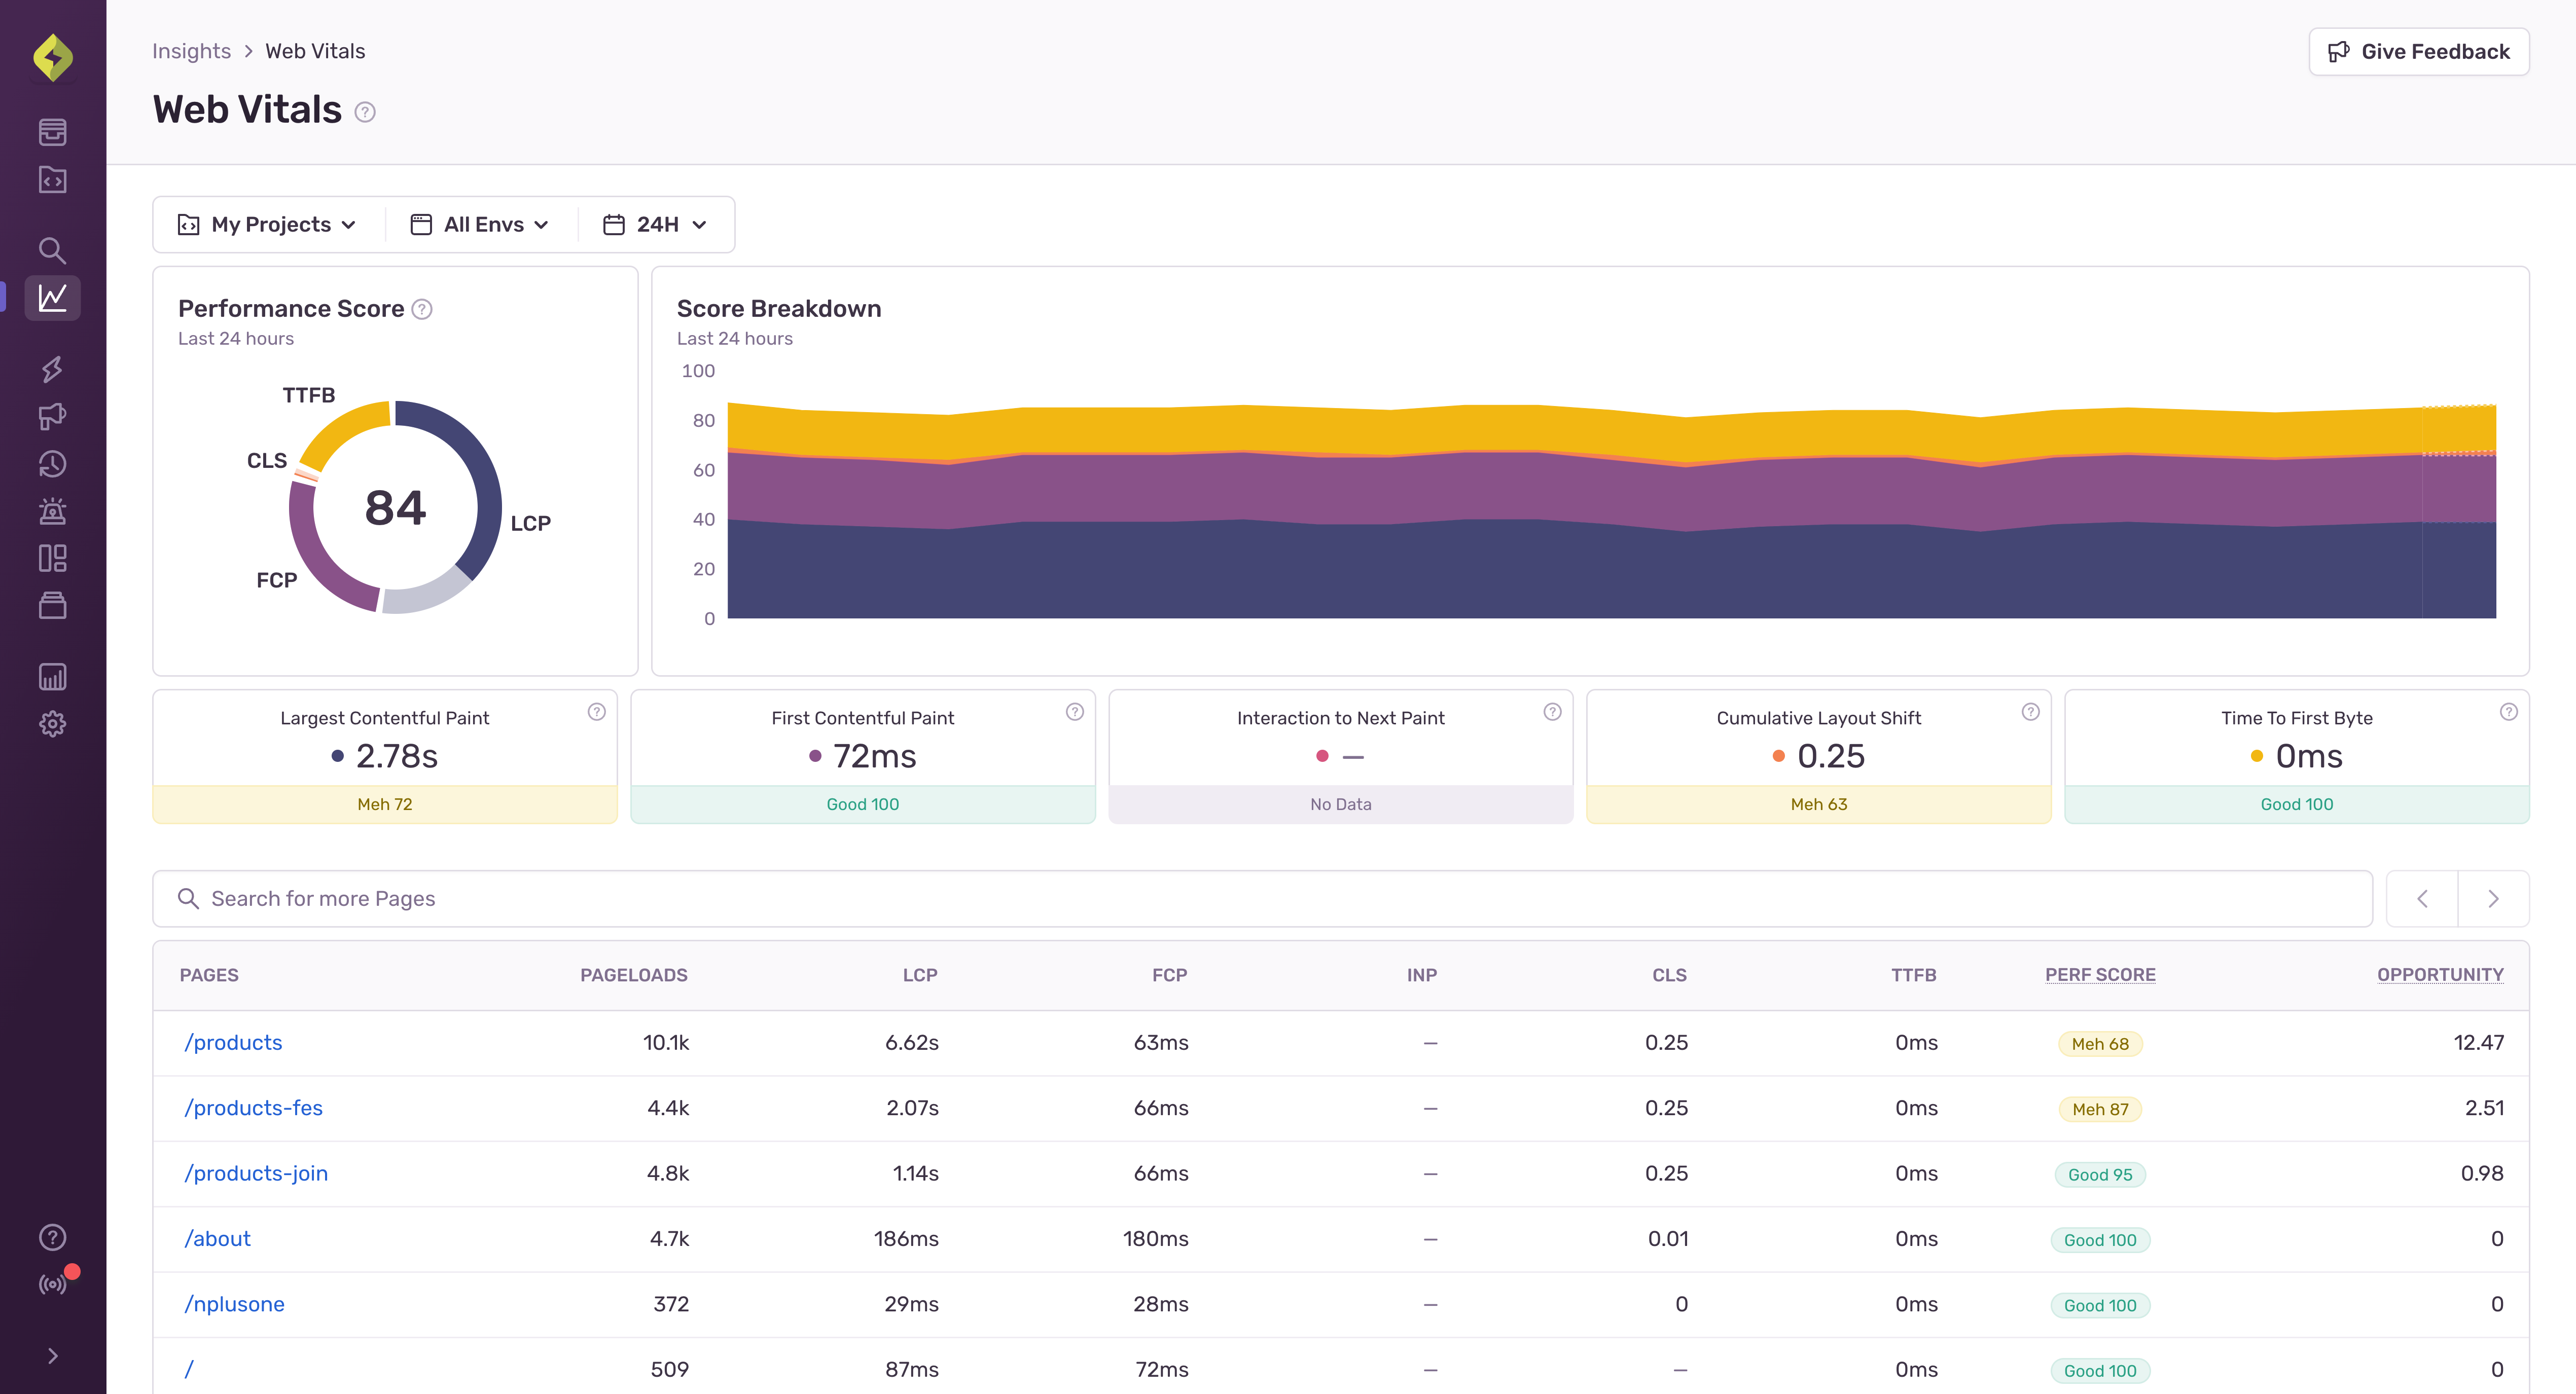This screenshot has width=2576, height=1394.
Task: Click the Good 95 score badge
Action: [x=2100, y=1175]
